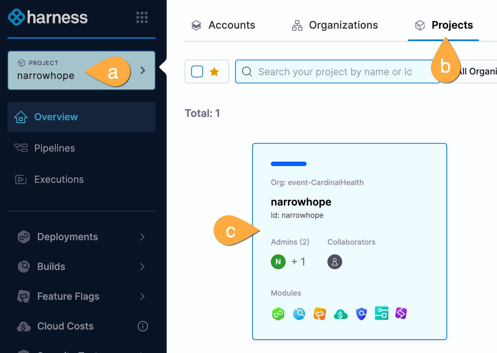
Task: Click the 'Total: 1' count text
Action: 202,113
